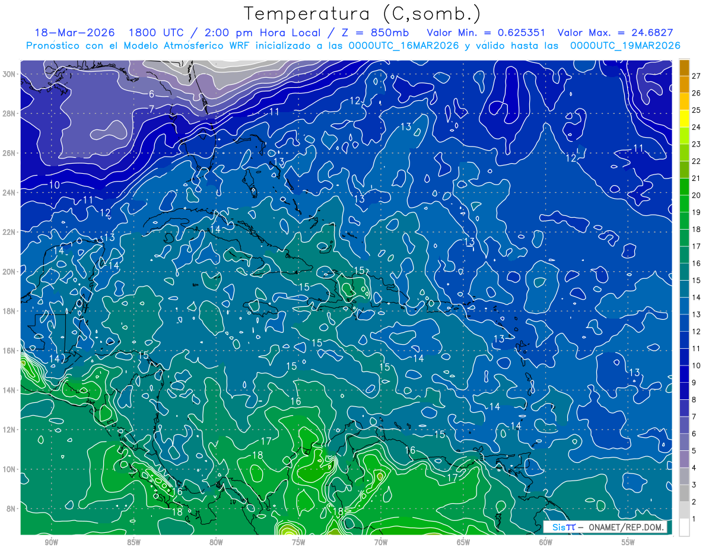This screenshot has width=712, height=550.
Task: Click the yellow legend swatch between 24 and 25
Action: tap(684, 119)
